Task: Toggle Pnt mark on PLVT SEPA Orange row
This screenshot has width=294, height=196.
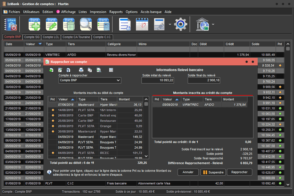Action: coord(53,126)
